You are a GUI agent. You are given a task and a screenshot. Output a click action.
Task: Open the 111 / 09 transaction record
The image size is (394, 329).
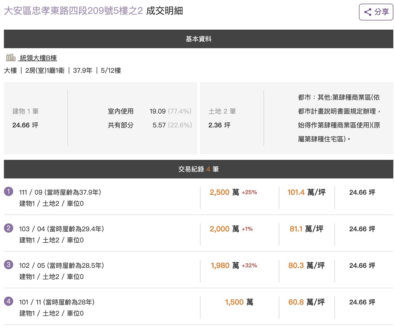[60, 192]
